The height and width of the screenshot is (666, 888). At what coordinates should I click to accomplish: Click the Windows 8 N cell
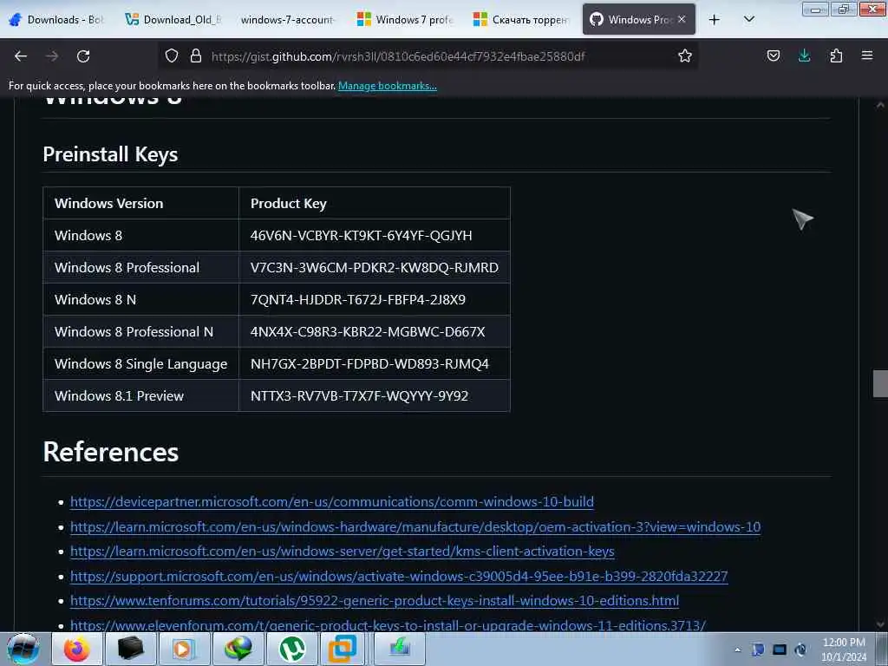(x=141, y=299)
